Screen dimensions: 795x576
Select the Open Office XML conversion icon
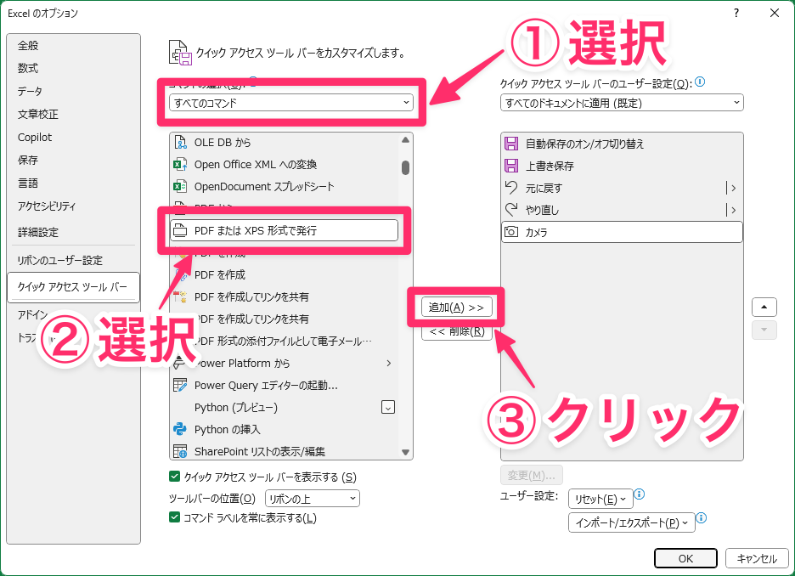pos(180,165)
